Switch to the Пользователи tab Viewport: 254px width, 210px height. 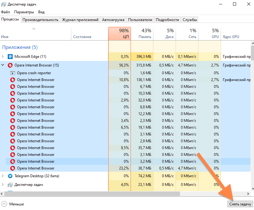click(140, 20)
